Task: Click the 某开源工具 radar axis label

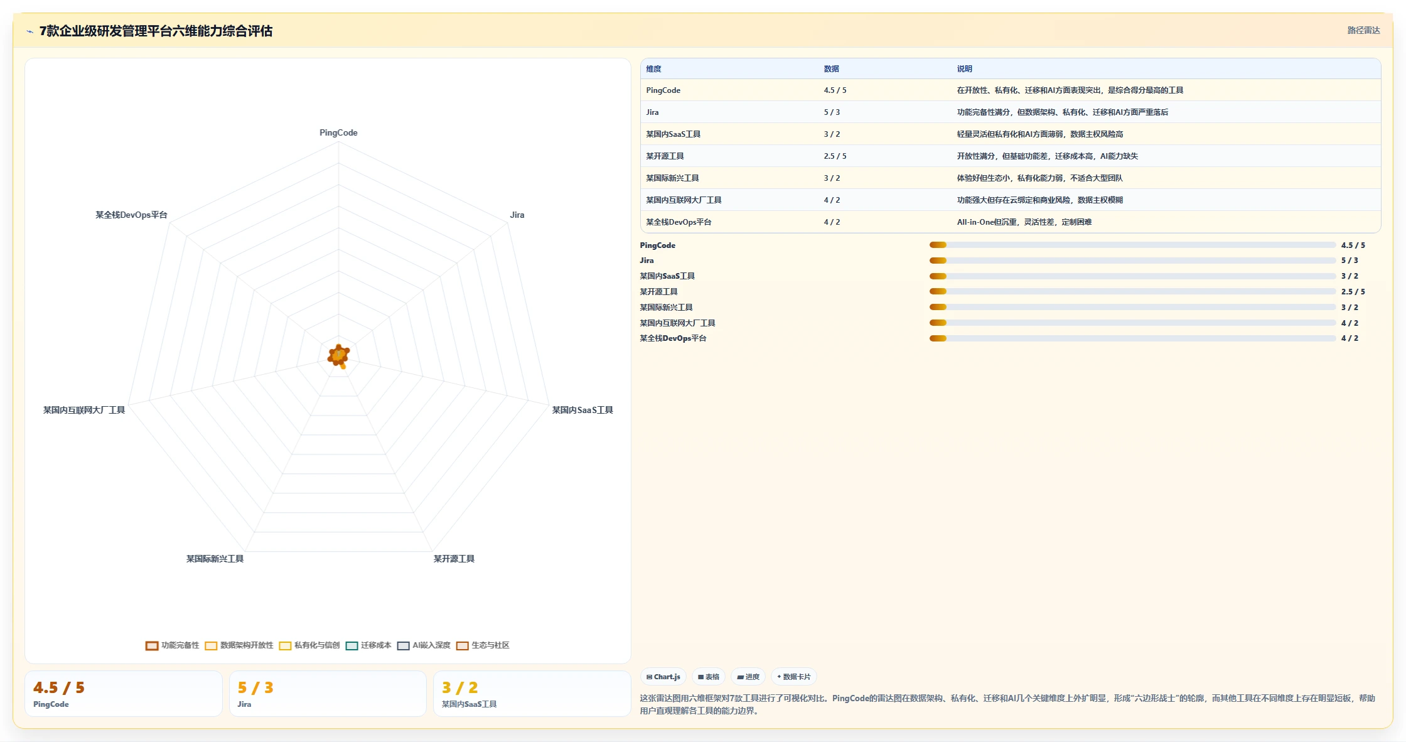Action: (x=454, y=559)
